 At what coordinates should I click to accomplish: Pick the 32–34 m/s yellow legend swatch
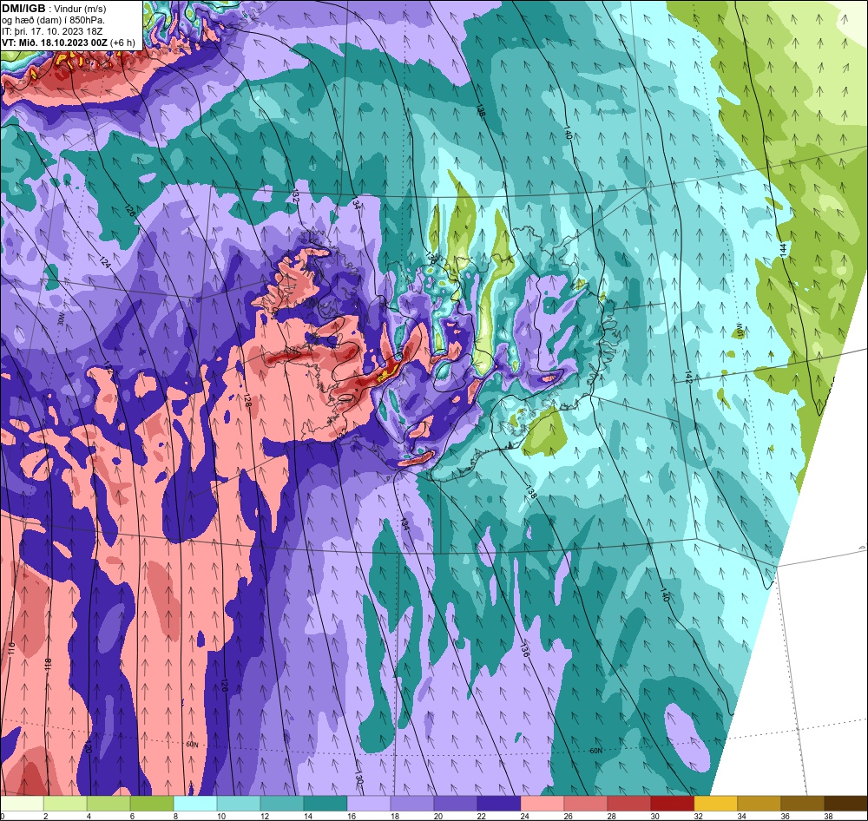pyautogui.click(x=716, y=804)
